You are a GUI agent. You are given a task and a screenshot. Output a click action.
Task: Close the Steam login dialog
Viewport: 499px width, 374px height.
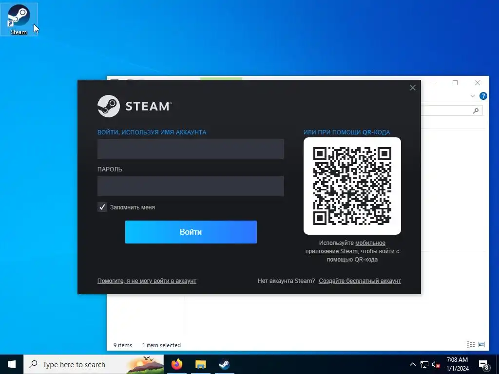(412, 88)
